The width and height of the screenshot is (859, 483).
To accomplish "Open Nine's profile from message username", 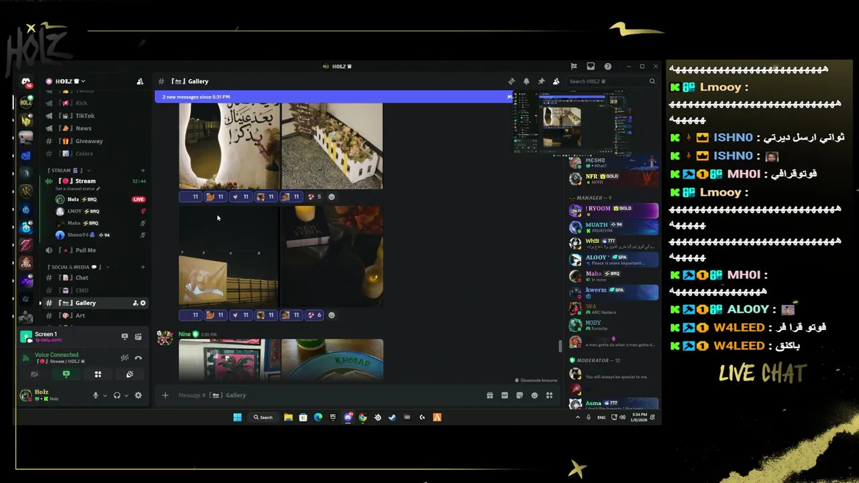I will 185,334.
